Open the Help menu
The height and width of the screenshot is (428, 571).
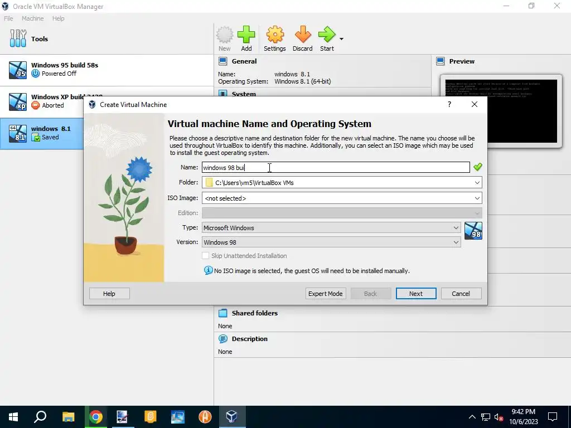click(58, 18)
